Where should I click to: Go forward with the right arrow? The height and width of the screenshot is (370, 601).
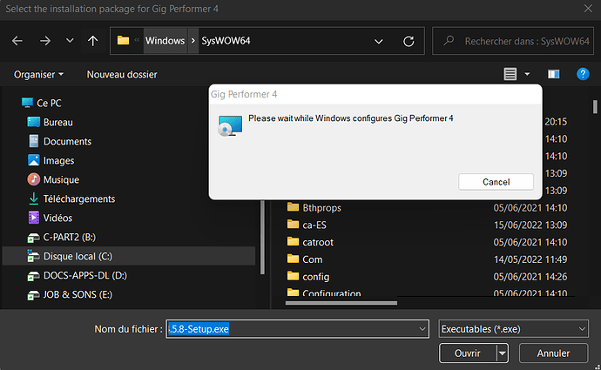pos(45,41)
